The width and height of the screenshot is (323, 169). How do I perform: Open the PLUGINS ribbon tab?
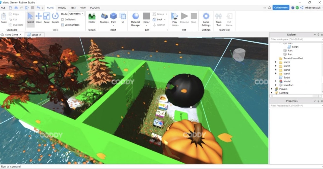[x=95, y=8]
